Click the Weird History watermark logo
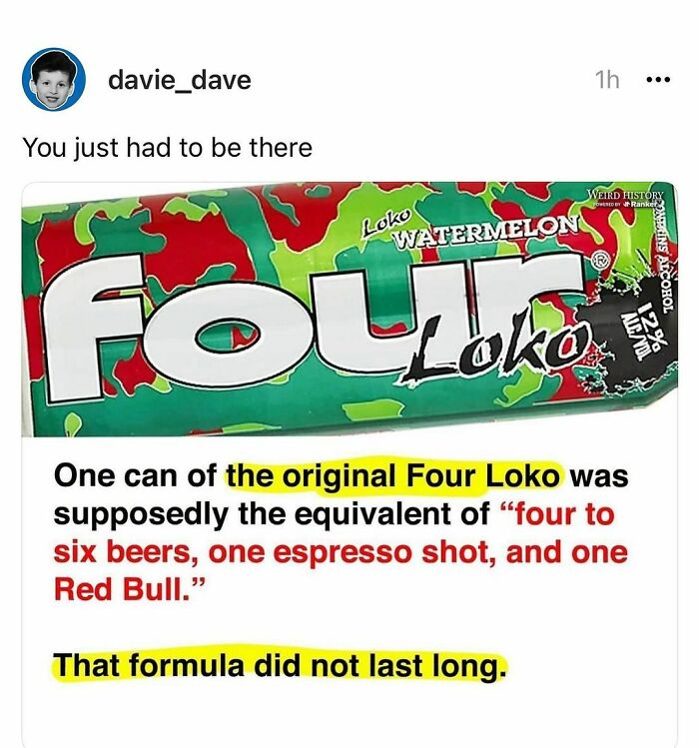Viewport: 699px width, 748px height. point(625,195)
